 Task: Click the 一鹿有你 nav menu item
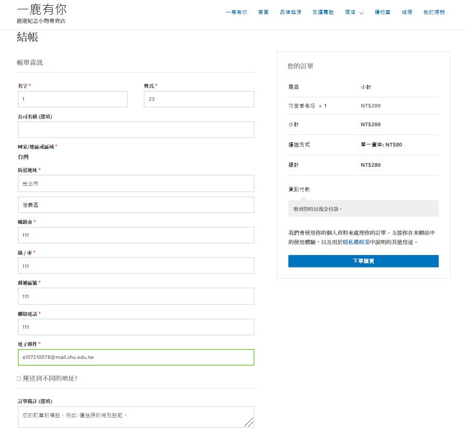click(236, 12)
